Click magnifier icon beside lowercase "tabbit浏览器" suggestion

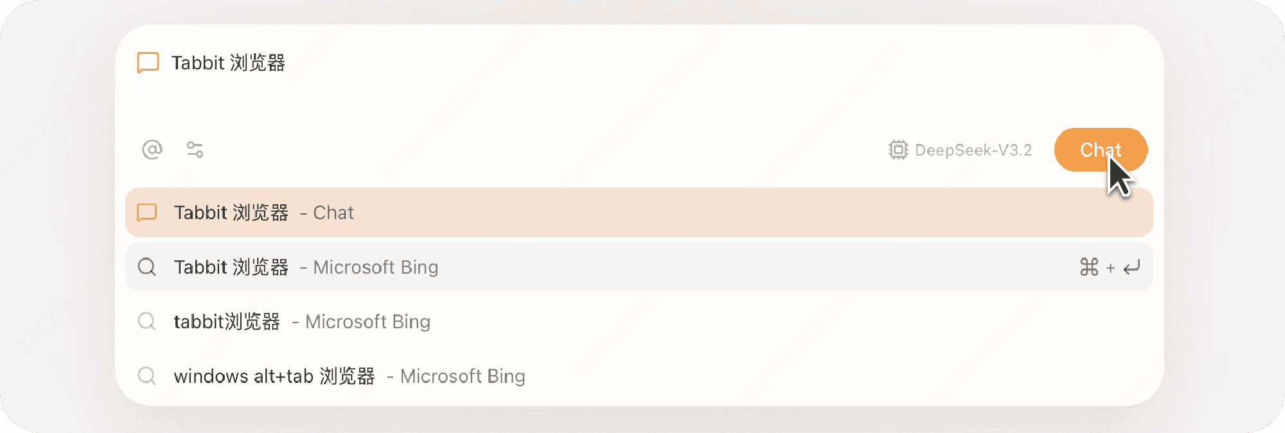(x=147, y=321)
